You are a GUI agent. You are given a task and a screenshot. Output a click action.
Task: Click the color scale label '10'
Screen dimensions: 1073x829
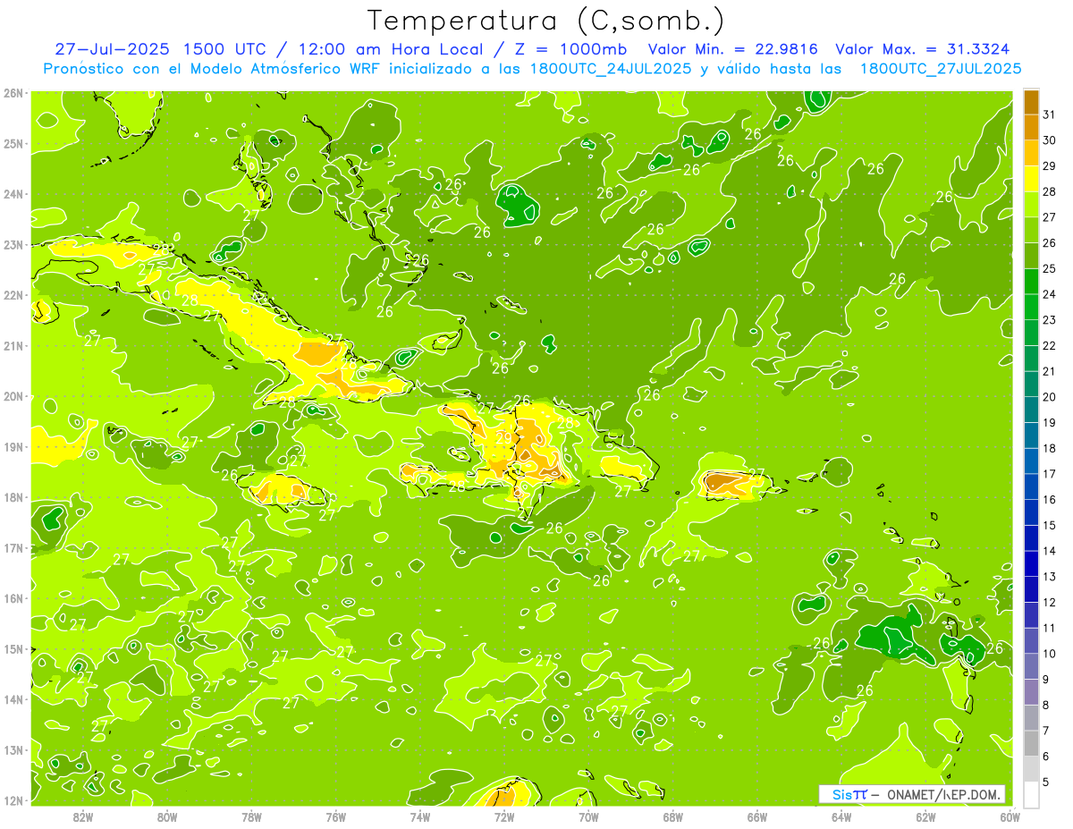[x=1050, y=654]
